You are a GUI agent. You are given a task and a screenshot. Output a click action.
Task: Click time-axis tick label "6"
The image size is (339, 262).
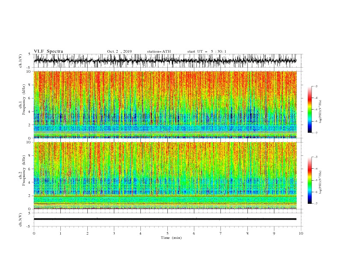[x=194, y=233]
